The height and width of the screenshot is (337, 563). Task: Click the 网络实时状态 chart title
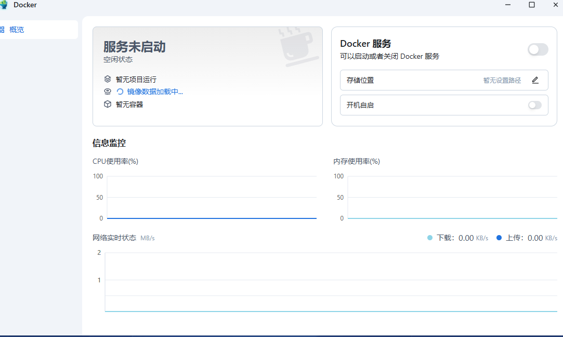pyautogui.click(x=114, y=238)
